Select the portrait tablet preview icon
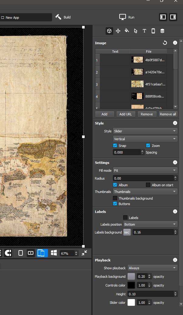The image size is (183, 315). click(x=21, y=253)
